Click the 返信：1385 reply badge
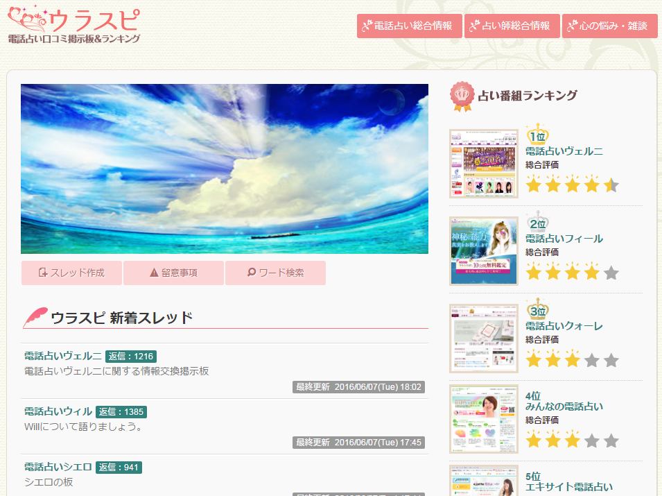The height and width of the screenshot is (496, 662). (x=121, y=412)
